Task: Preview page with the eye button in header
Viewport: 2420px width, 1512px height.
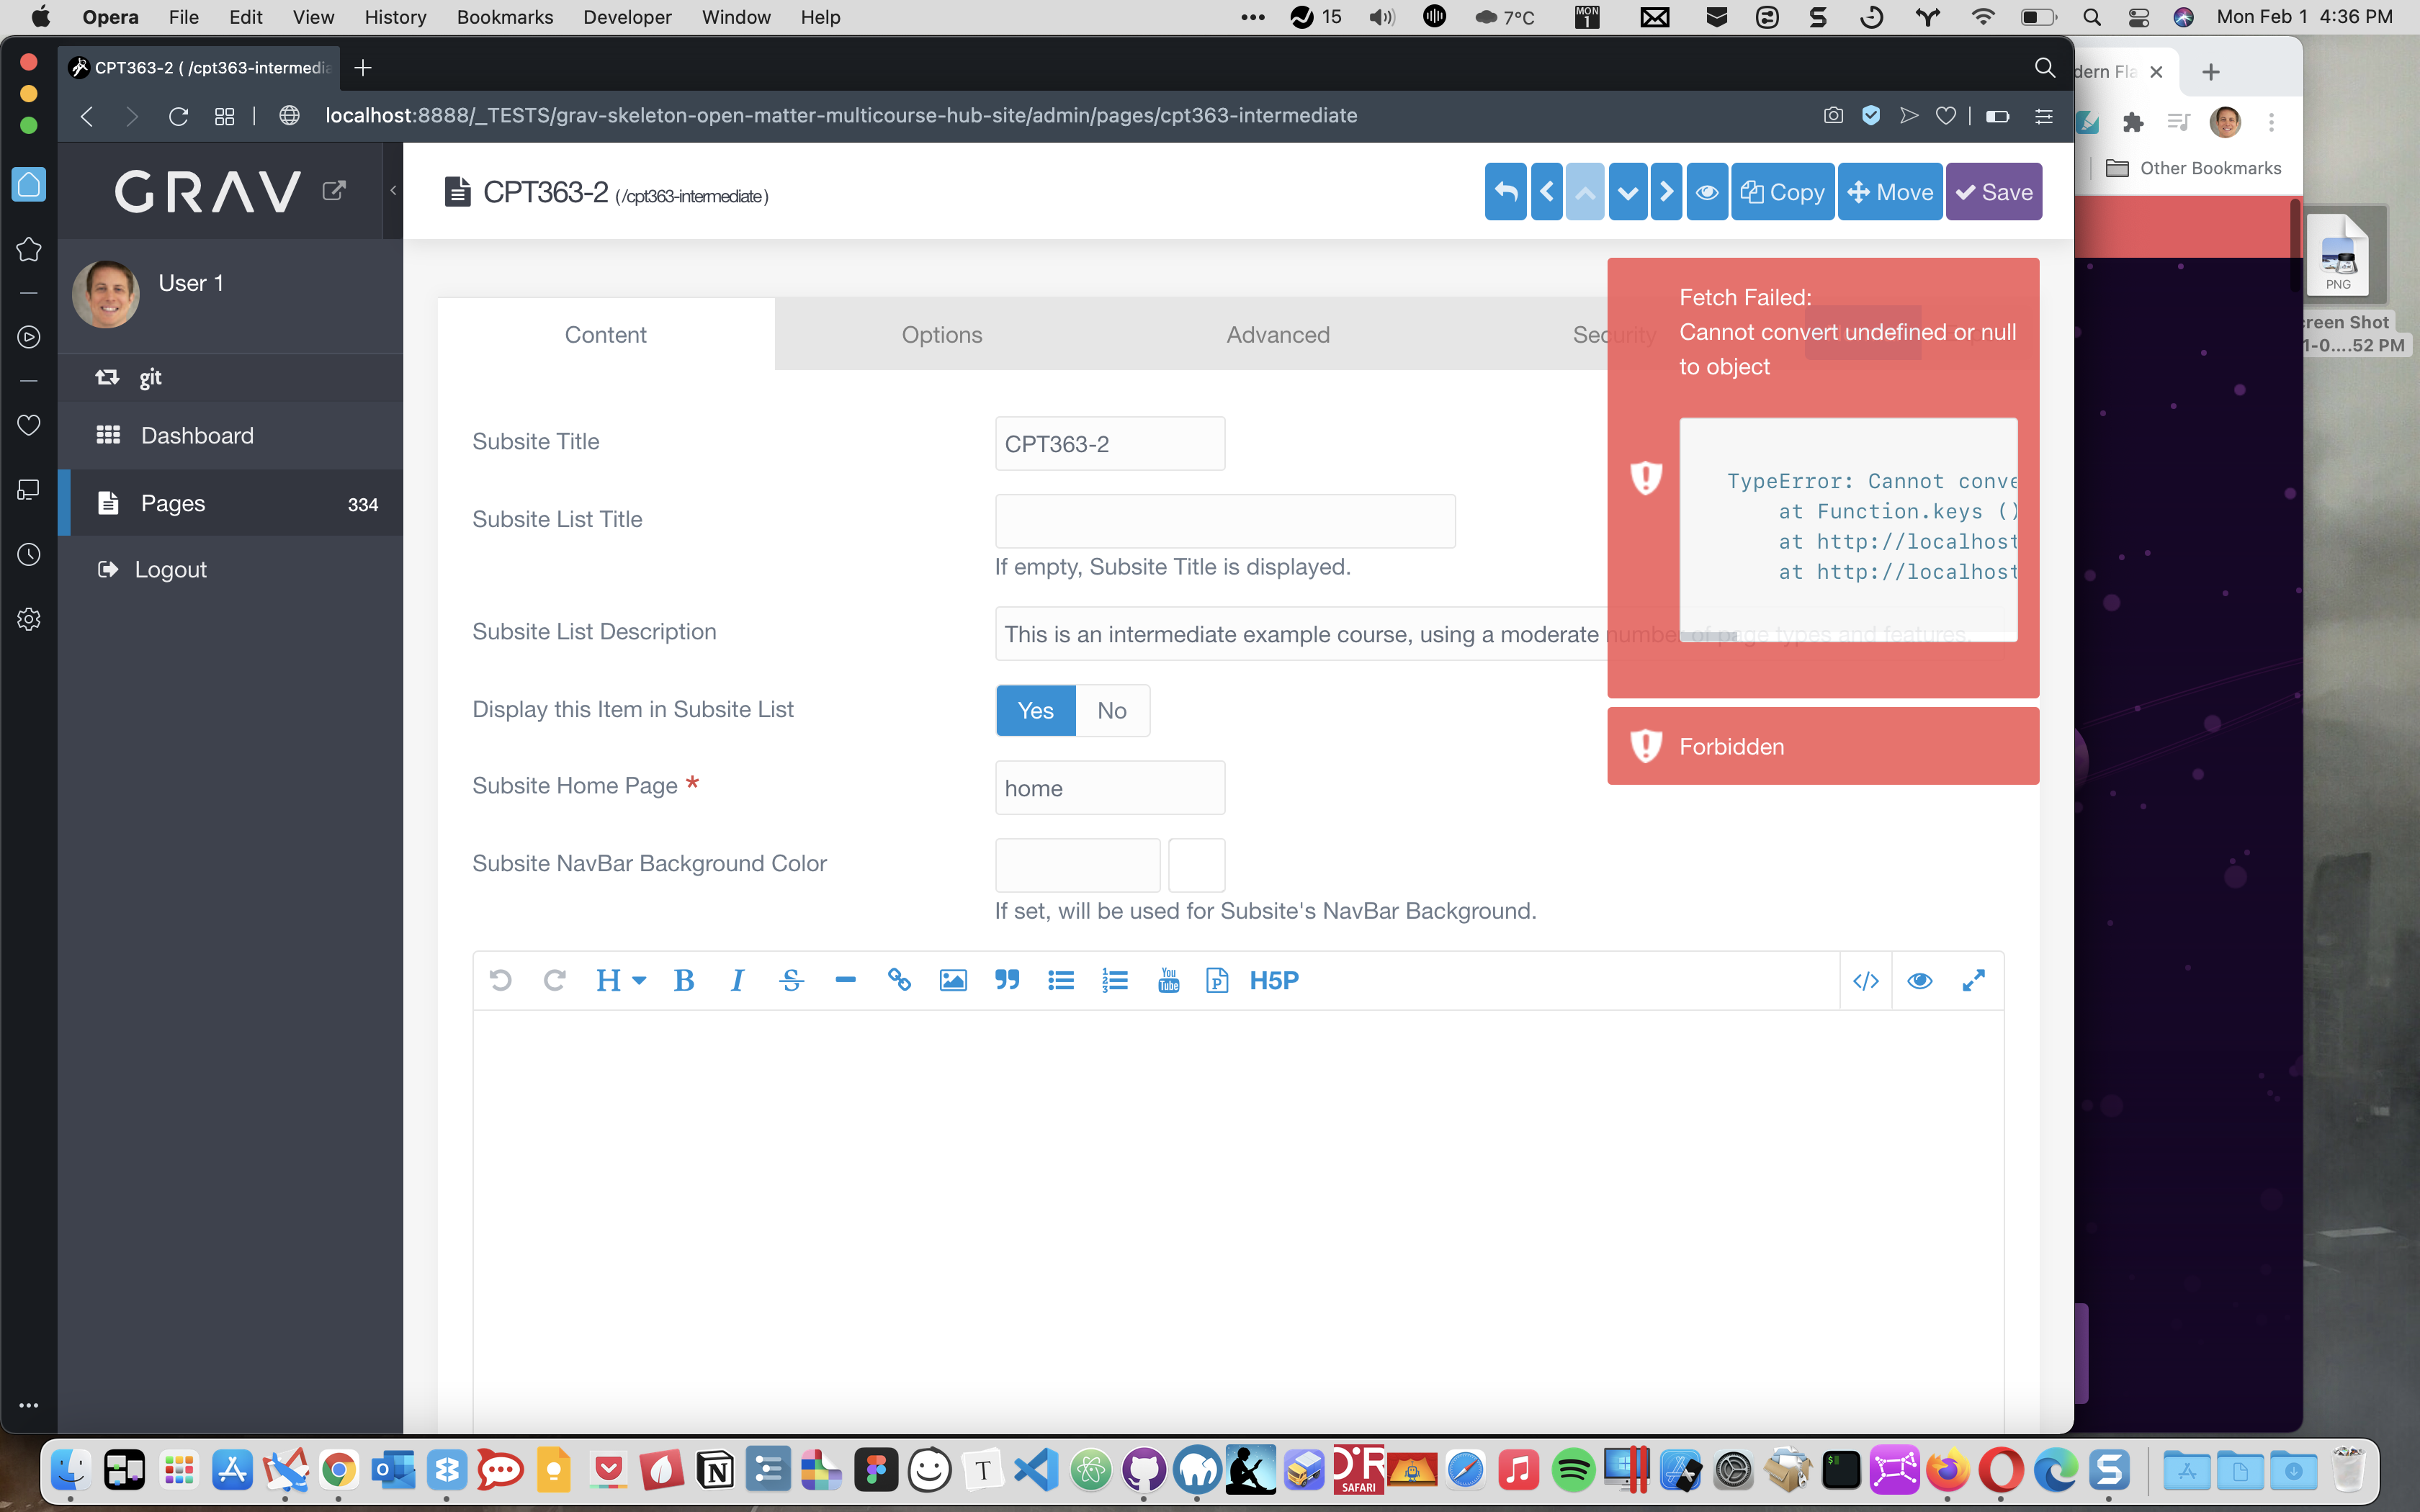Action: coord(1707,191)
